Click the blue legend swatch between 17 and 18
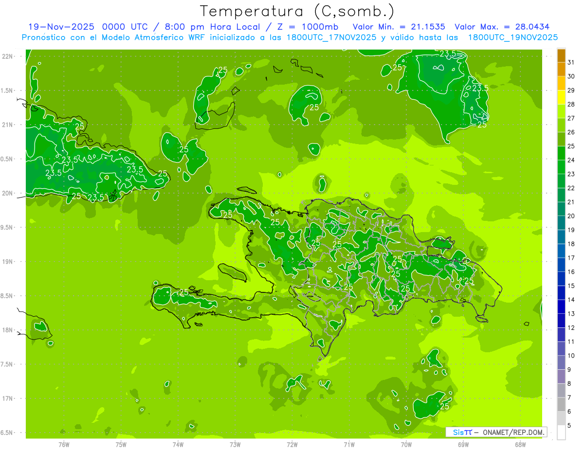The height and width of the screenshot is (451, 584). coord(561,251)
